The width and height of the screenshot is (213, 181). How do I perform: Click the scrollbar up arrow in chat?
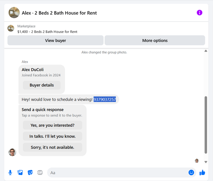pyautogui.click(x=206, y=51)
